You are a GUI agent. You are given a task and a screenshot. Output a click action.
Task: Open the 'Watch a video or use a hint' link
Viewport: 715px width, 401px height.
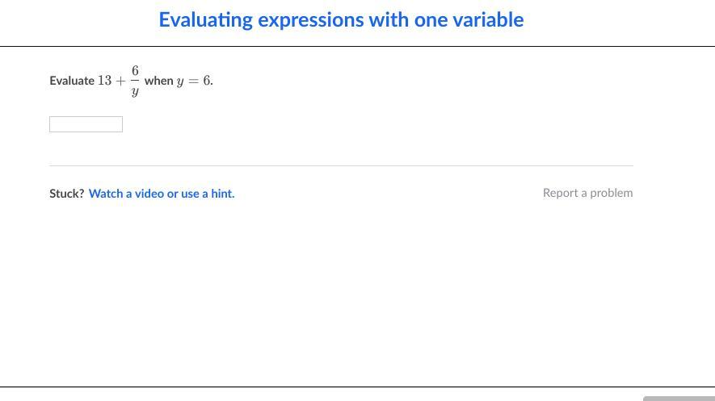click(x=162, y=194)
